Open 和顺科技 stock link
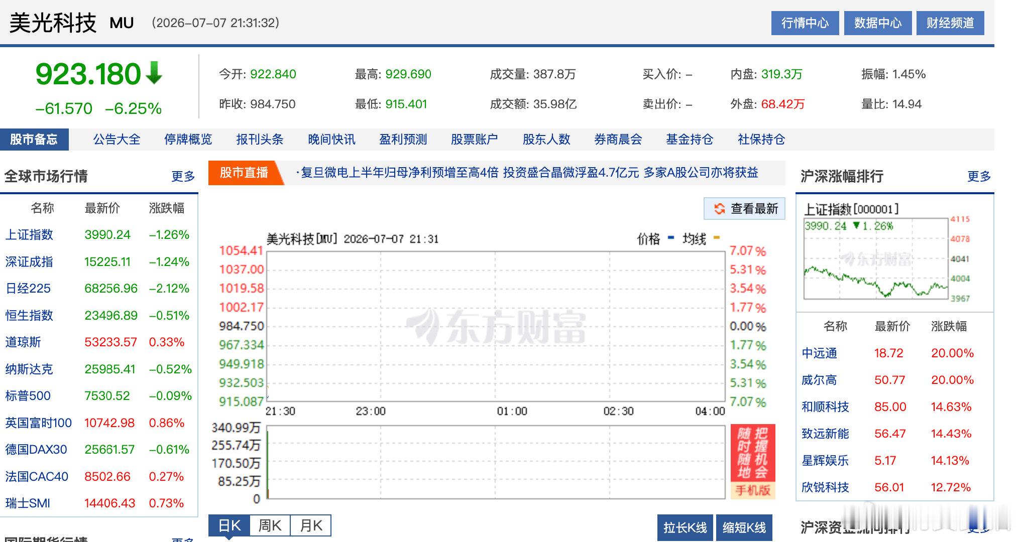The height and width of the screenshot is (542, 1020). click(x=826, y=407)
